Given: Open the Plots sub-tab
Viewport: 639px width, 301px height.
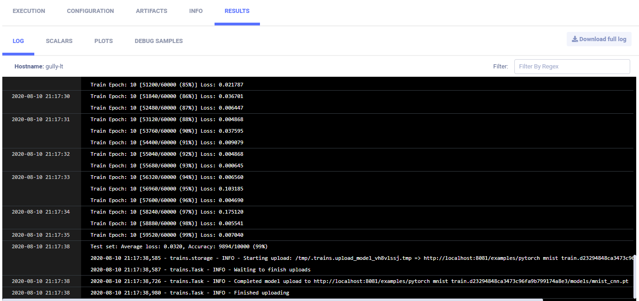Looking at the screenshot, I should (103, 41).
